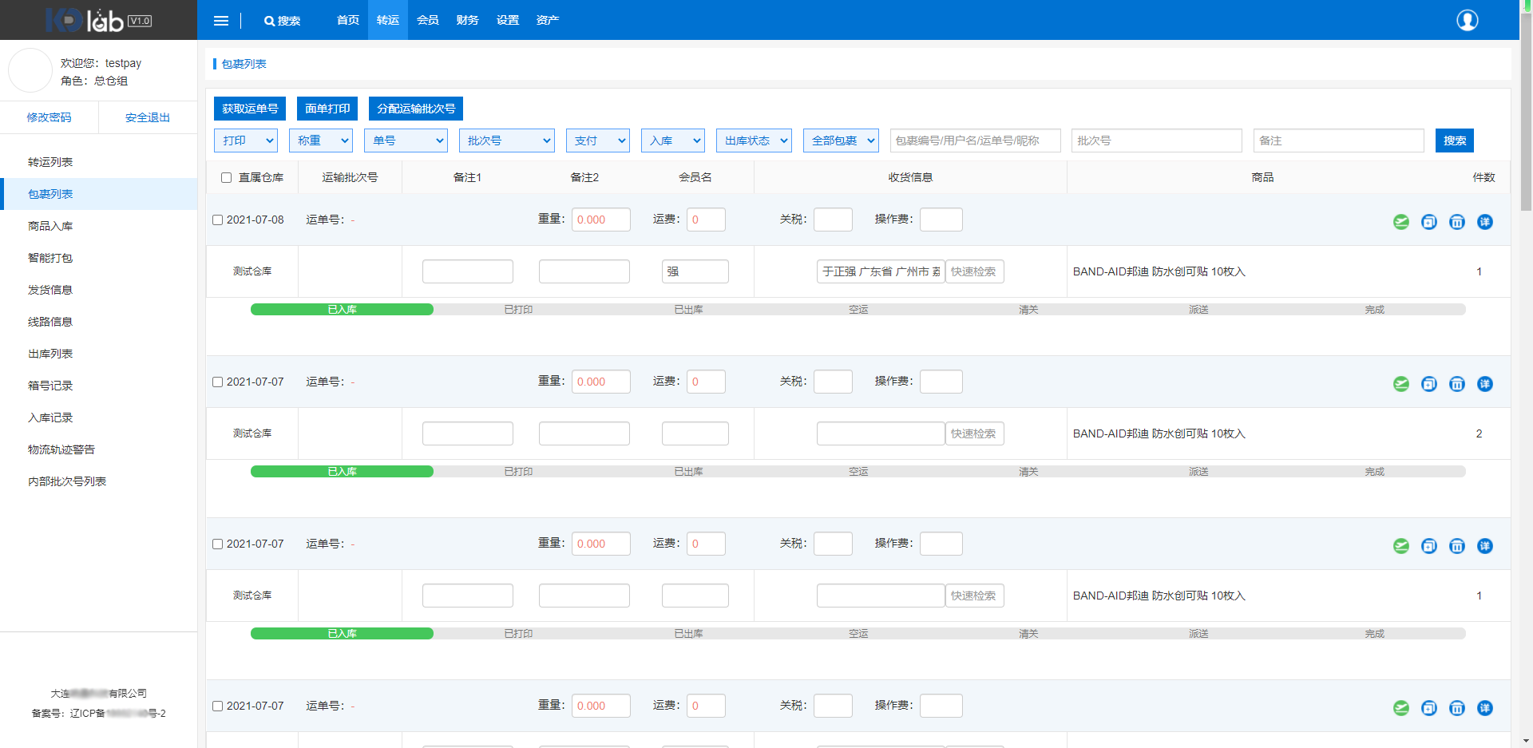This screenshot has height=748, width=1533.
Task: Open the 全部包裹 dropdown
Action: click(x=841, y=140)
